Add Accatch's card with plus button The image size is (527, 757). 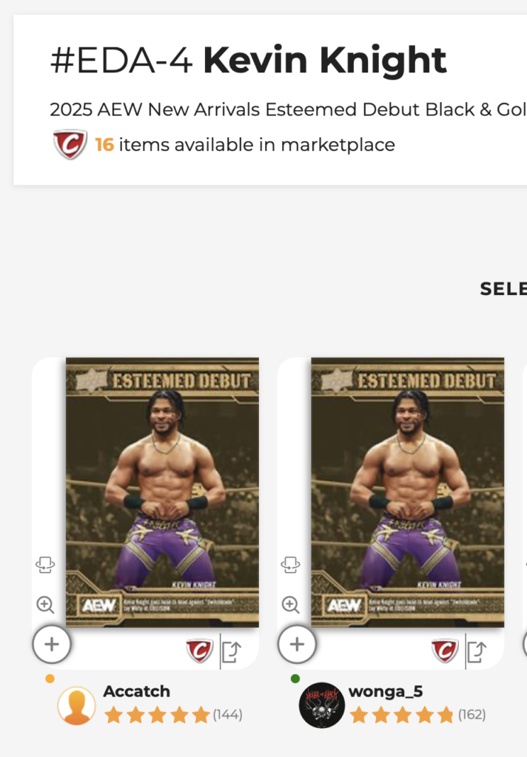(52, 645)
